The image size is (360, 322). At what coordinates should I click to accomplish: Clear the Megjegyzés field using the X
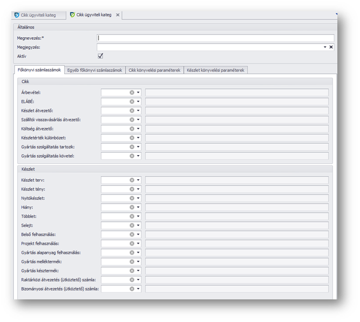coord(331,47)
